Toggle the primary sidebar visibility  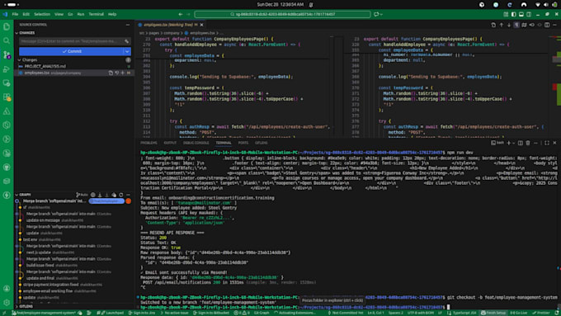(x=514, y=14)
